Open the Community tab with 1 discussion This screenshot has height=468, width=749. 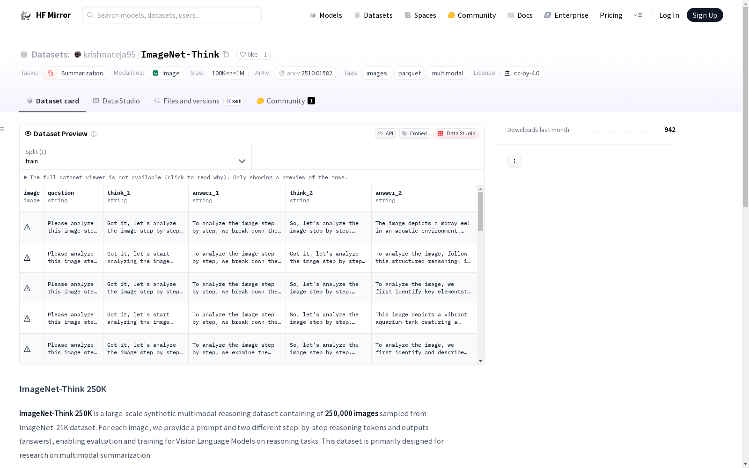click(x=286, y=101)
